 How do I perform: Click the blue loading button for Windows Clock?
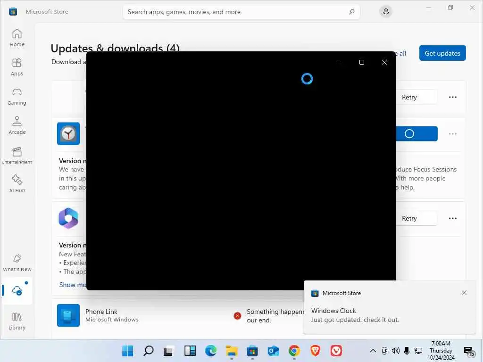tap(416, 133)
